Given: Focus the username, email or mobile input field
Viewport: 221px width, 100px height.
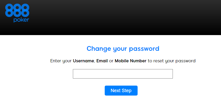Looking at the screenshot, I should click(x=123, y=74).
